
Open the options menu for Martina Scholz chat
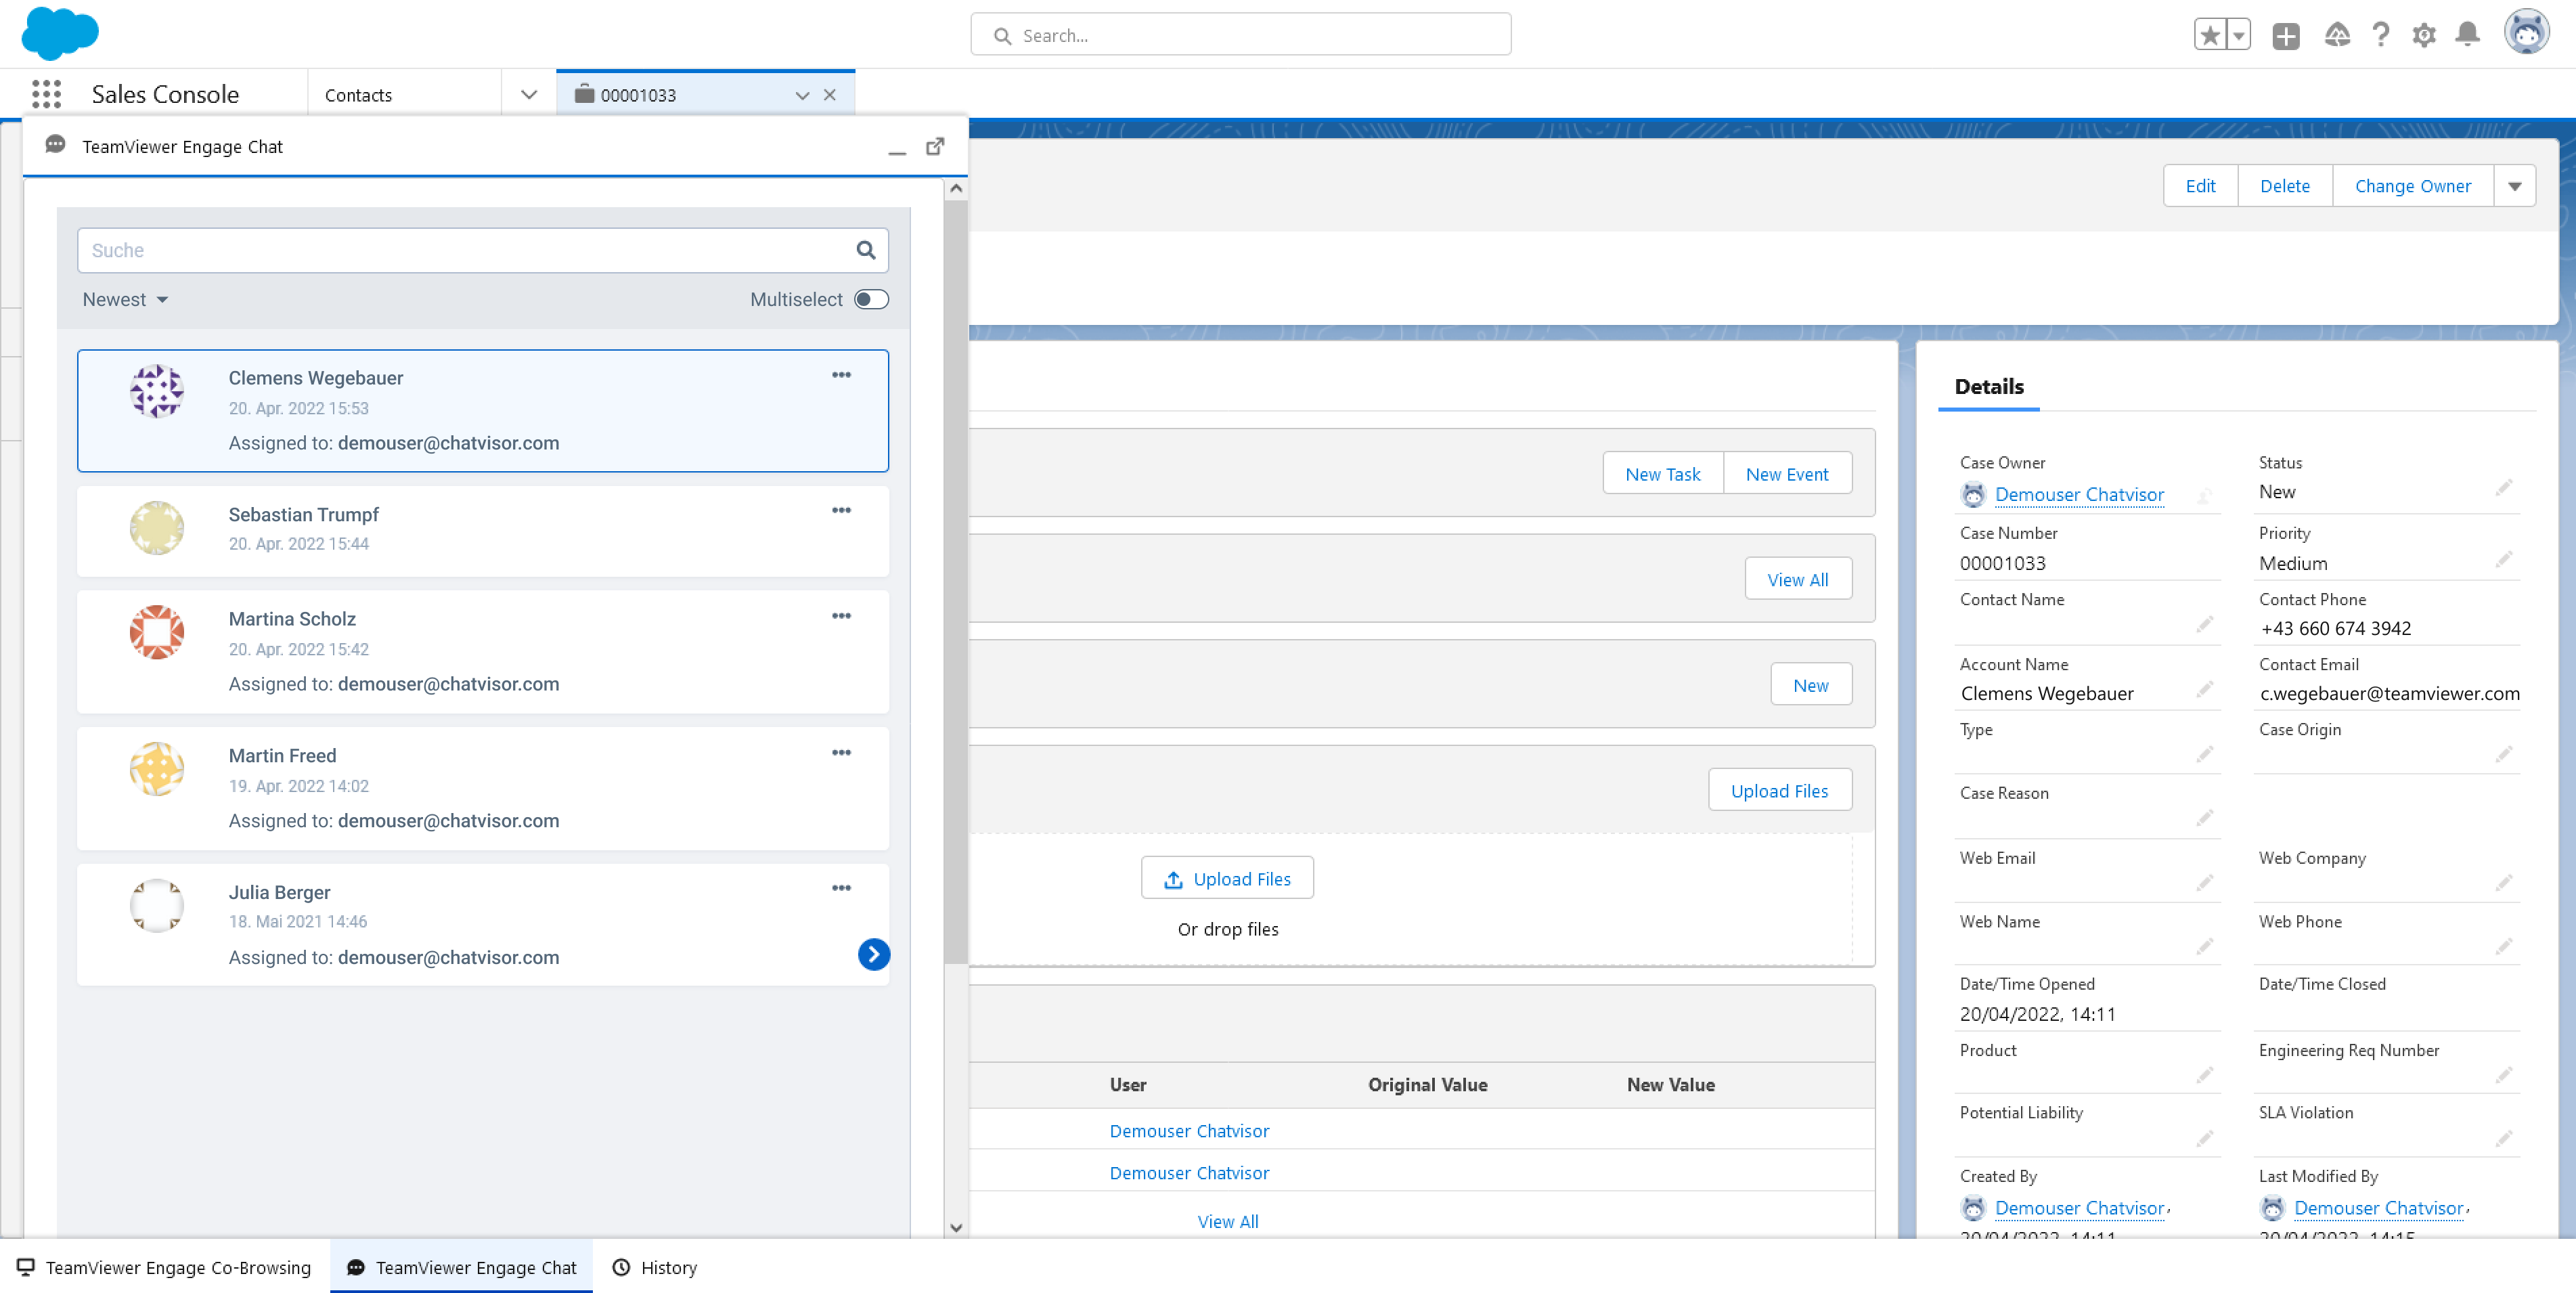click(841, 616)
